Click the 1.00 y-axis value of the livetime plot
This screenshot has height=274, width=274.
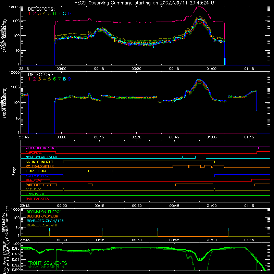coord(16,244)
